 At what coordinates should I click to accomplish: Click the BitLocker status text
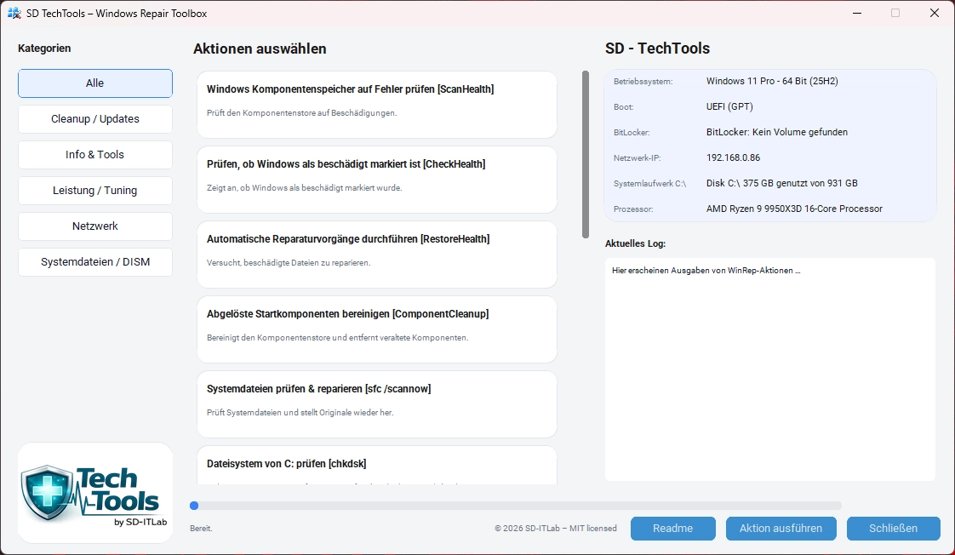777,132
